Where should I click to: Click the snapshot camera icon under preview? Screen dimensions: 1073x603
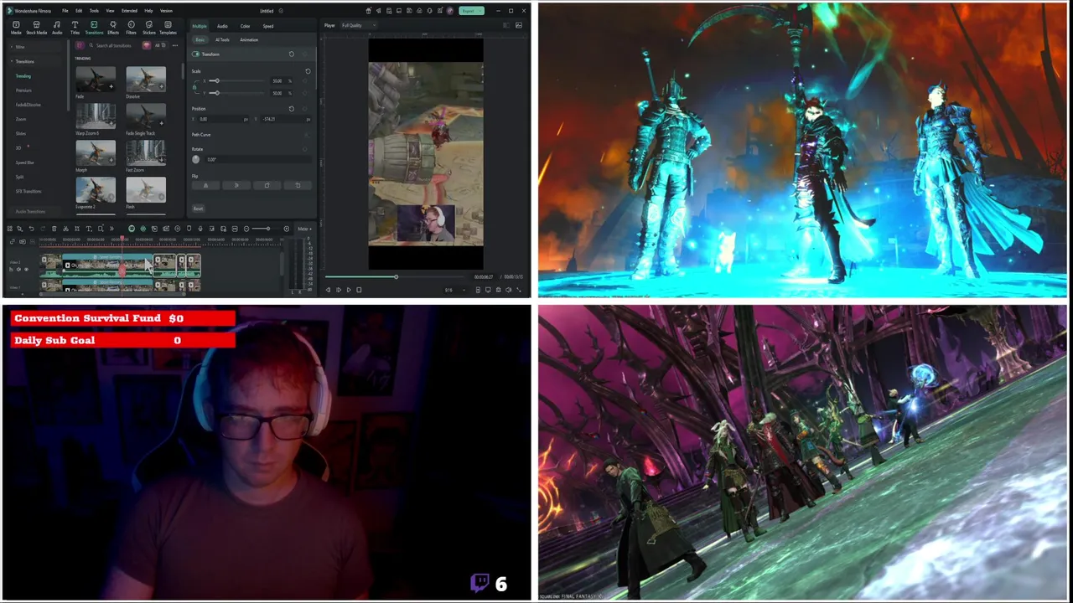[499, 290]
